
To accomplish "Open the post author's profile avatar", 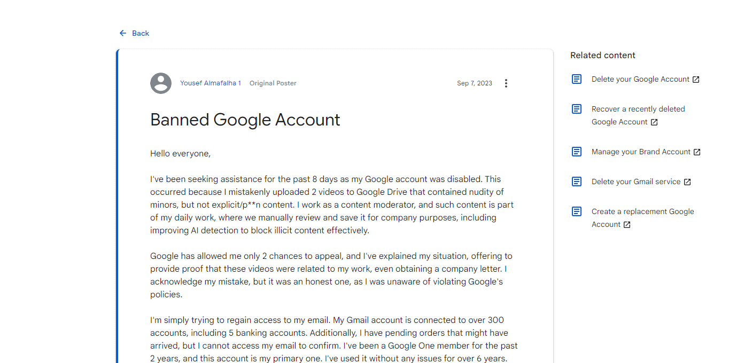I will click(x=160, y=83).
